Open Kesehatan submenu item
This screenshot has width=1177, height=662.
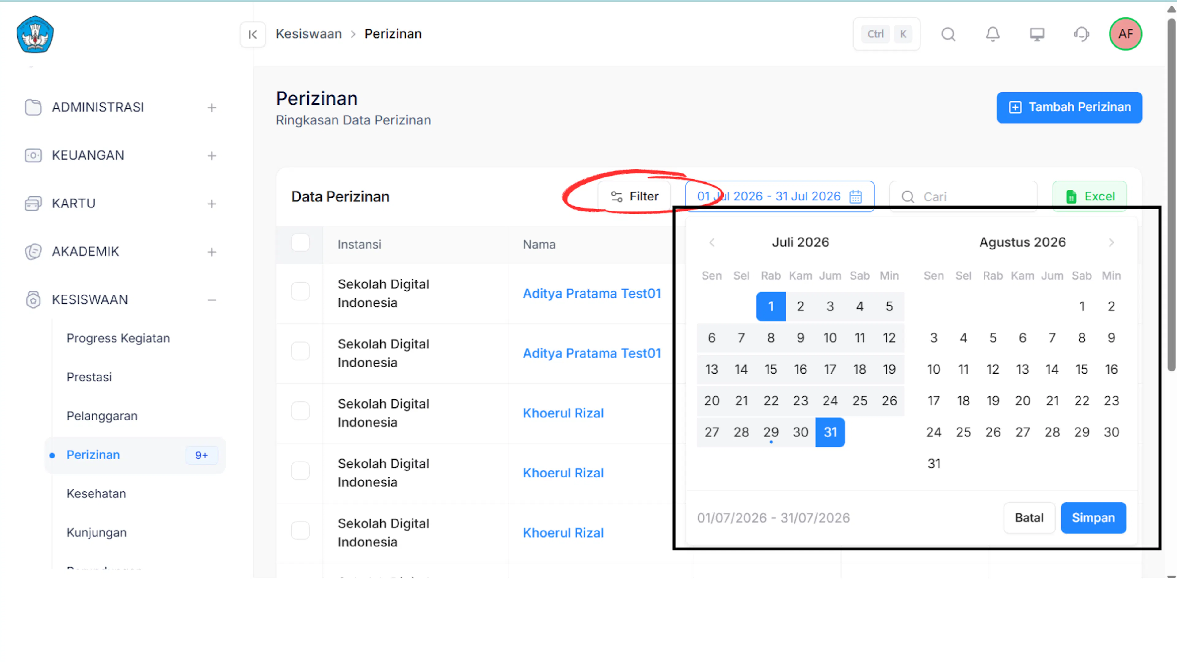click(x=97, y=493)
